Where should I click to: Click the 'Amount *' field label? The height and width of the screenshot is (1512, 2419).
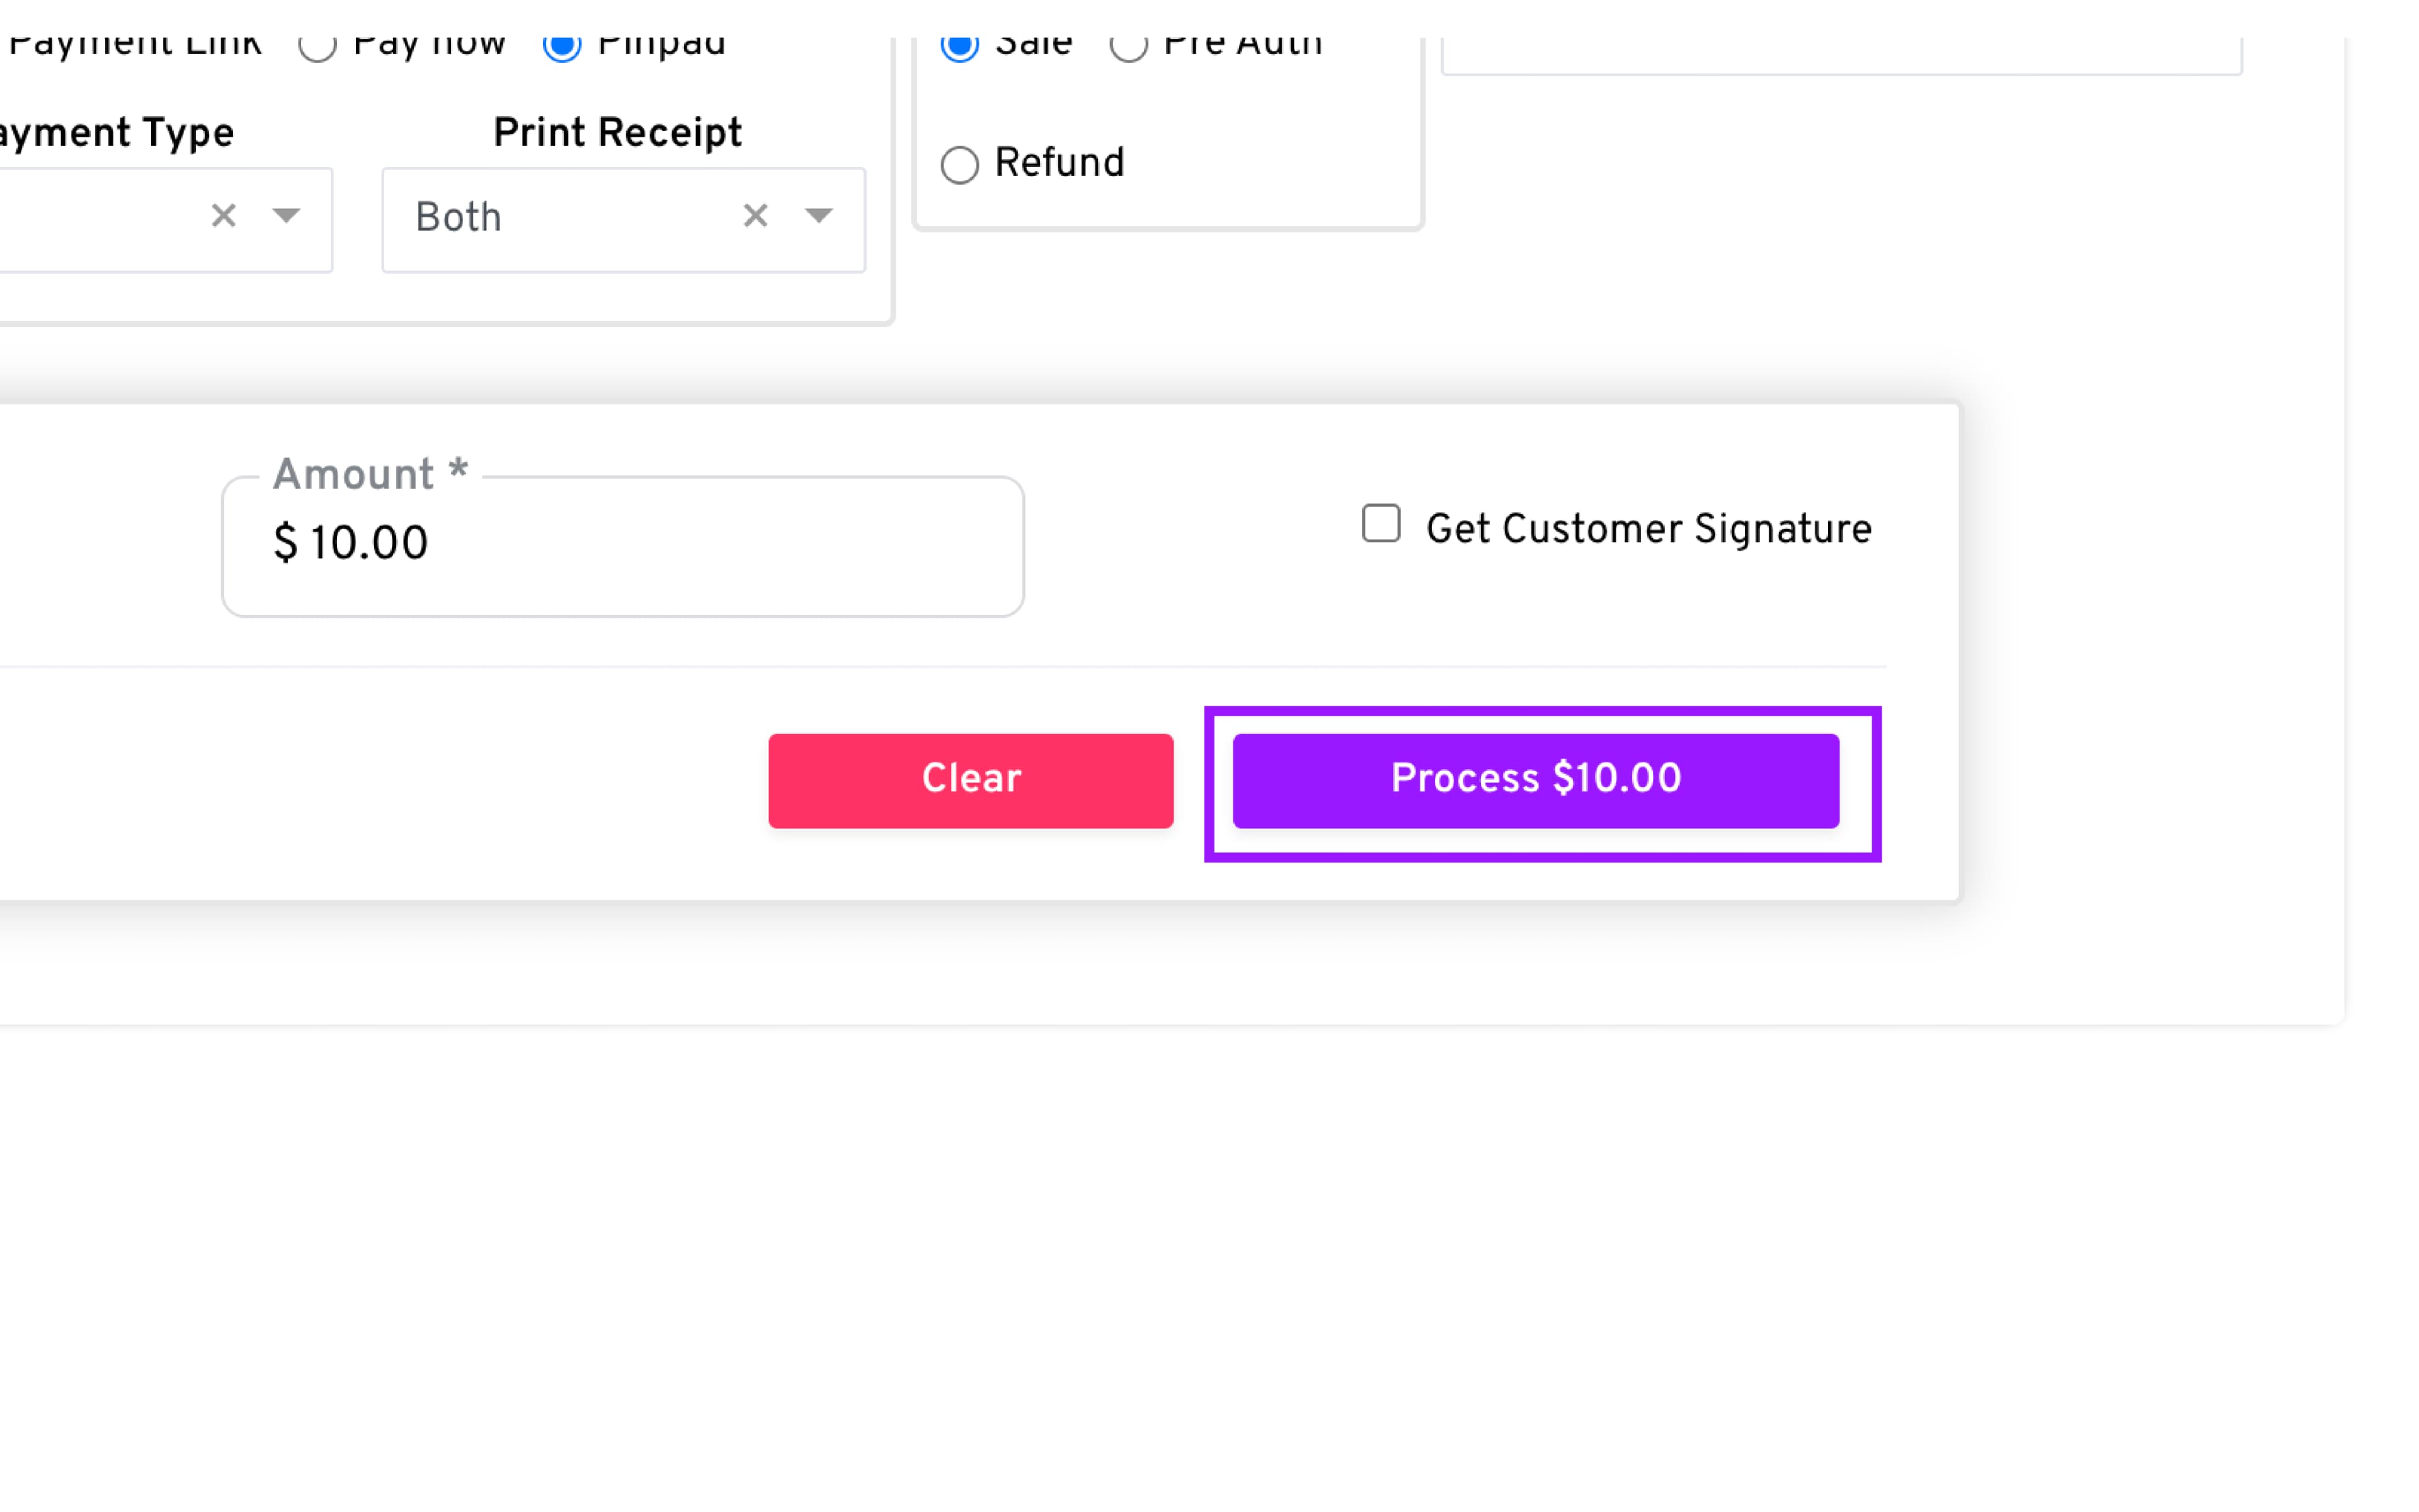pyautogui.click(x=370, y=475)
